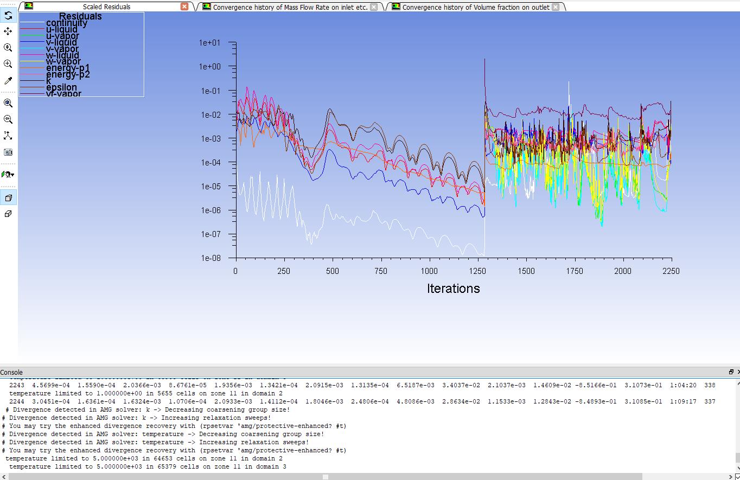This screenshot has width=740, height=480.
Task: Click the zoom-out magnifier icon
Action: point(8,119)
